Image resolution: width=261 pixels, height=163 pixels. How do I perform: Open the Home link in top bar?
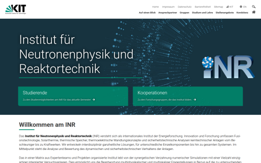[155, 7]
